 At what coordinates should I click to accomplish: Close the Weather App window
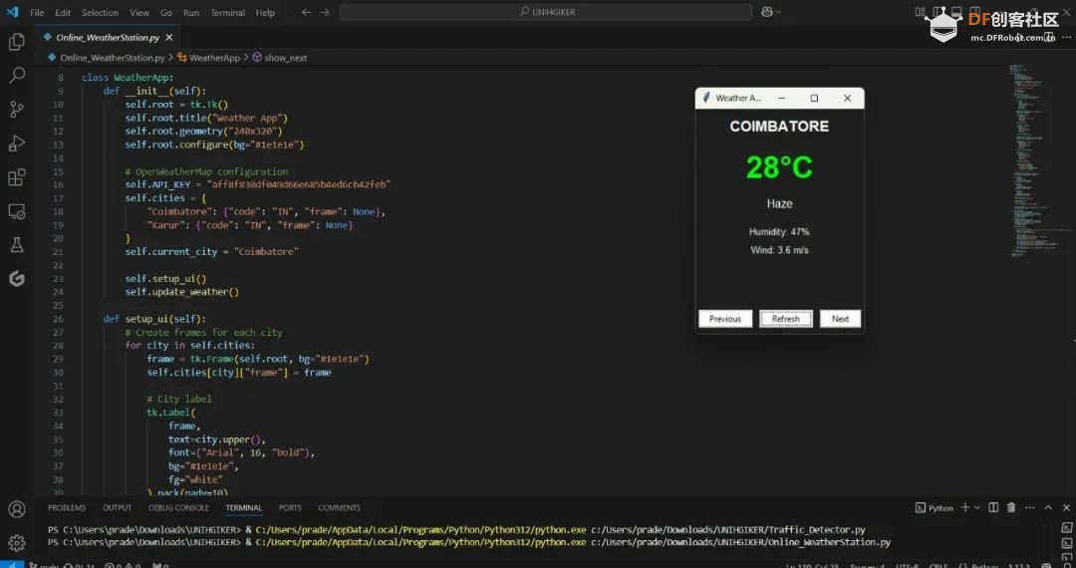(x=848, y=98)
